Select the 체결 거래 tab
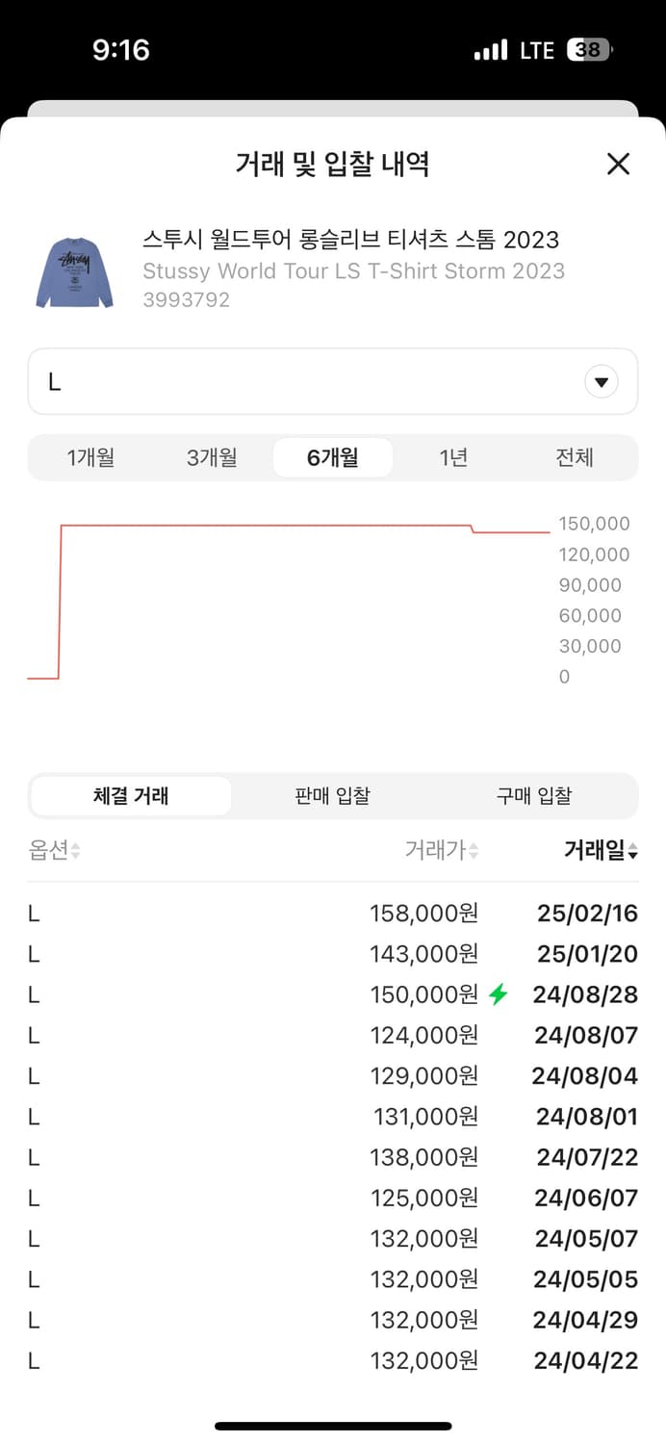The width and height of the screenshot is (666, 1444). (130, 796)
